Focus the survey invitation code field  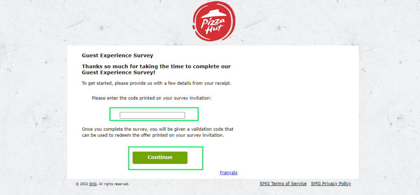[x=152, y=115]
